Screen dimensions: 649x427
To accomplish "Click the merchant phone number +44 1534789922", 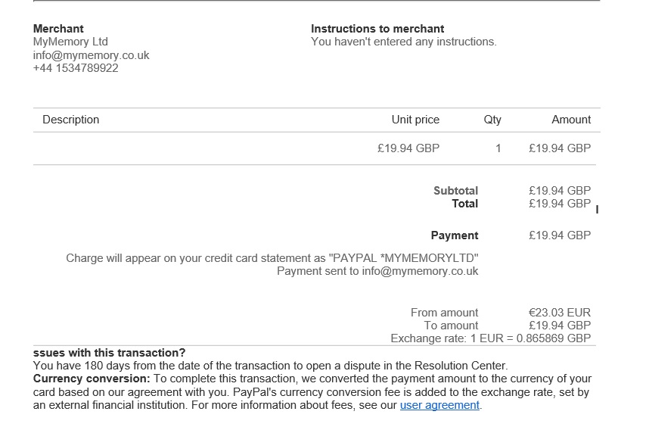I will pyautogui.click(x=76, y=68).
